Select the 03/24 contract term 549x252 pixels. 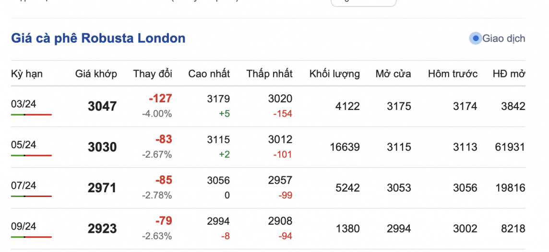24,104
